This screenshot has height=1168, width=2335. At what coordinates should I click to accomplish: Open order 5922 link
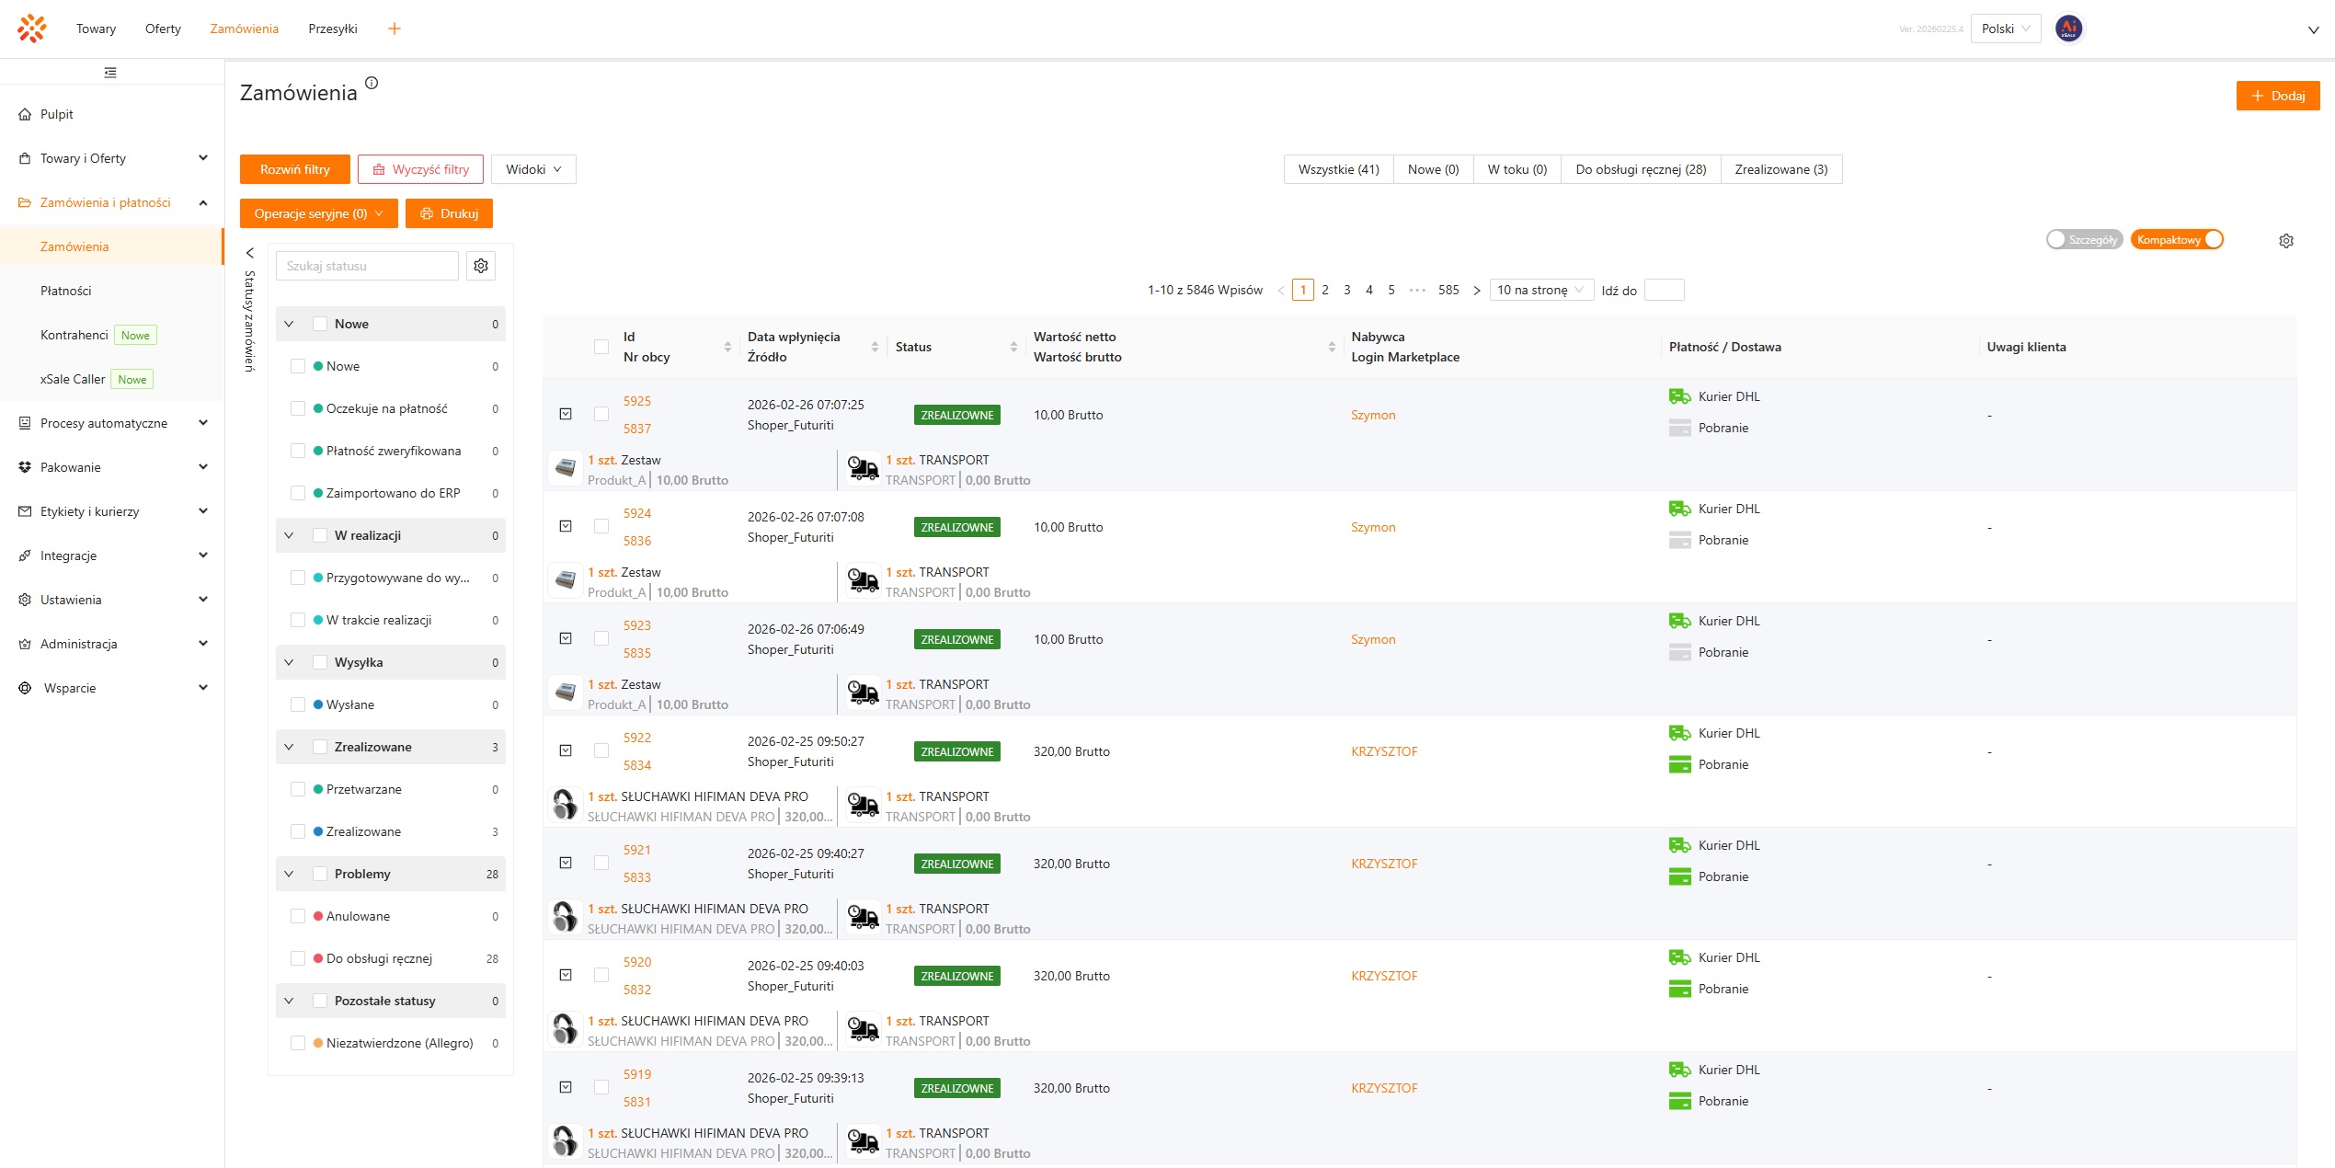click(x=636, y=738)
